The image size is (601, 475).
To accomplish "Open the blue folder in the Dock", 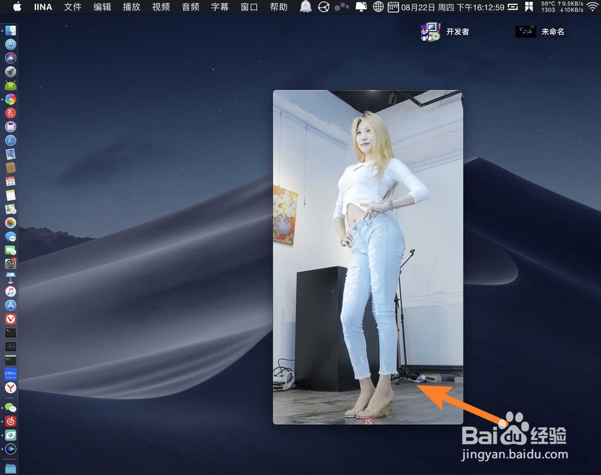I will (10, 468).
